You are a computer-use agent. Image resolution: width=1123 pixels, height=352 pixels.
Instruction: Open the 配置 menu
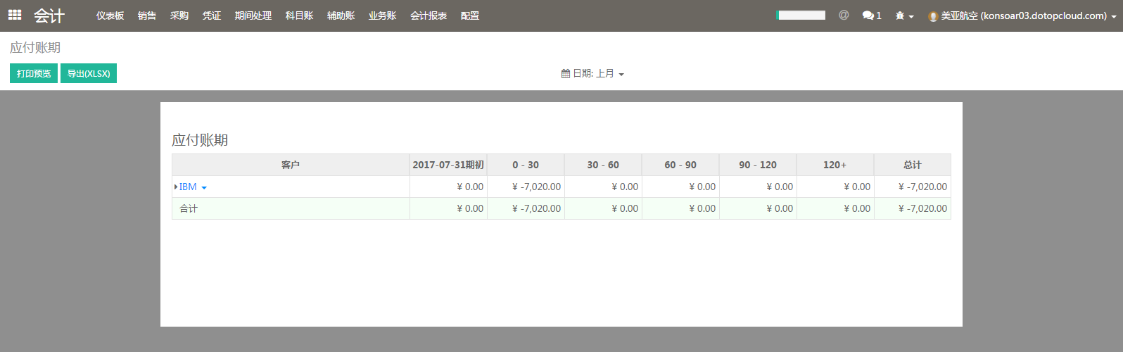pos(470,15)
